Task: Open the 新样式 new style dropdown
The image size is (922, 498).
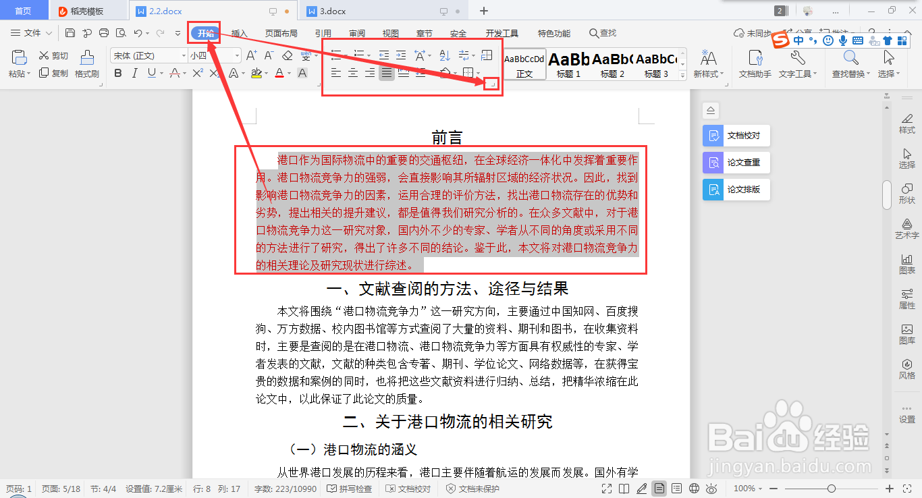Action: click(708, 64)
